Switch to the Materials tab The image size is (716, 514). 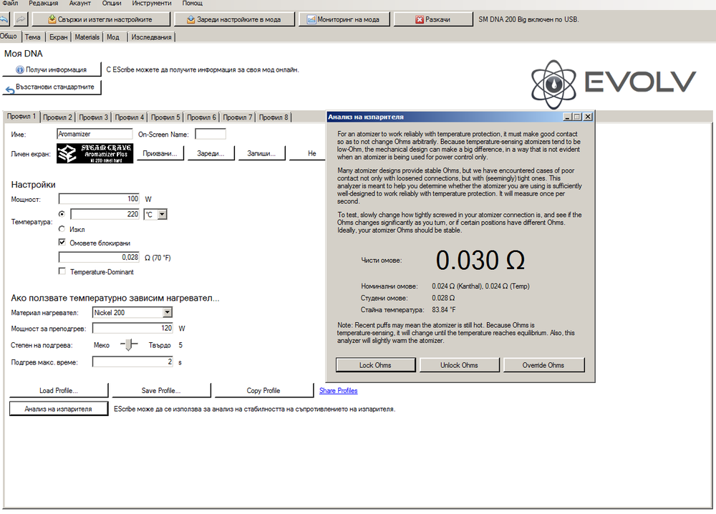click(x=87, y=37)
